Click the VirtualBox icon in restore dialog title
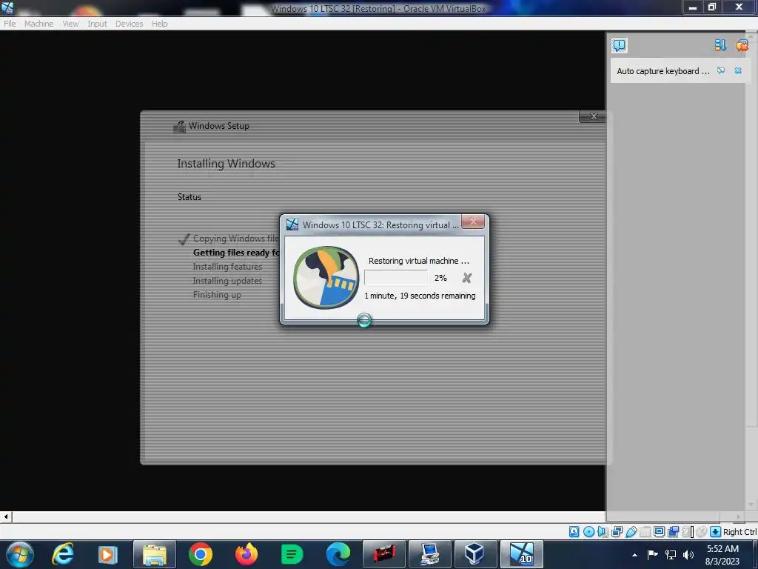The width and height of the screenshot is (758, 569). (x=292, y=224)
